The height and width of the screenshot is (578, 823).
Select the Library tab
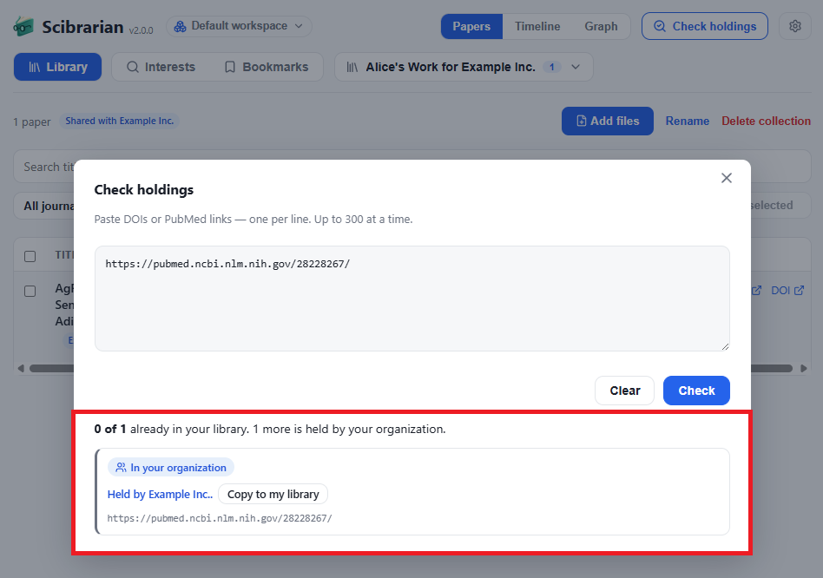tap(58, 67)
